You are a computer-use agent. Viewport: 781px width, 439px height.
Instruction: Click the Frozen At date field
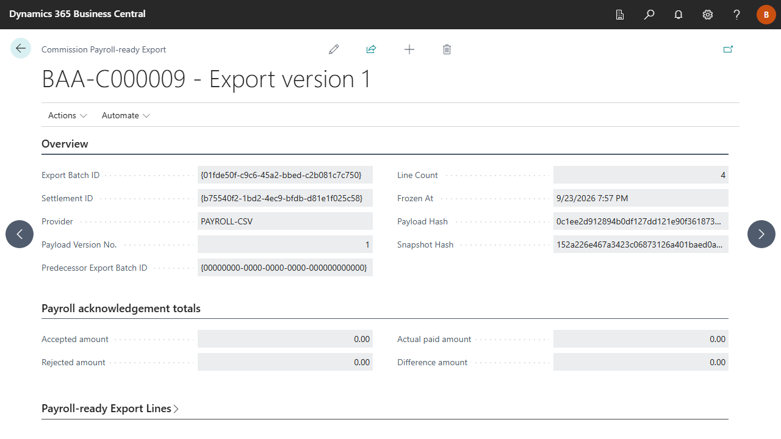641,198
